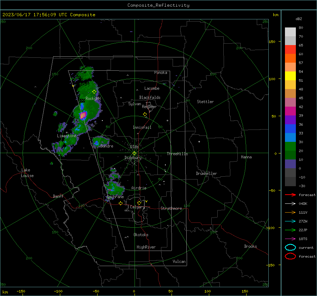Viewport: 317px width, 296px height.
Task: Click the ThreeHills label
Action: (x=177, y=154)
